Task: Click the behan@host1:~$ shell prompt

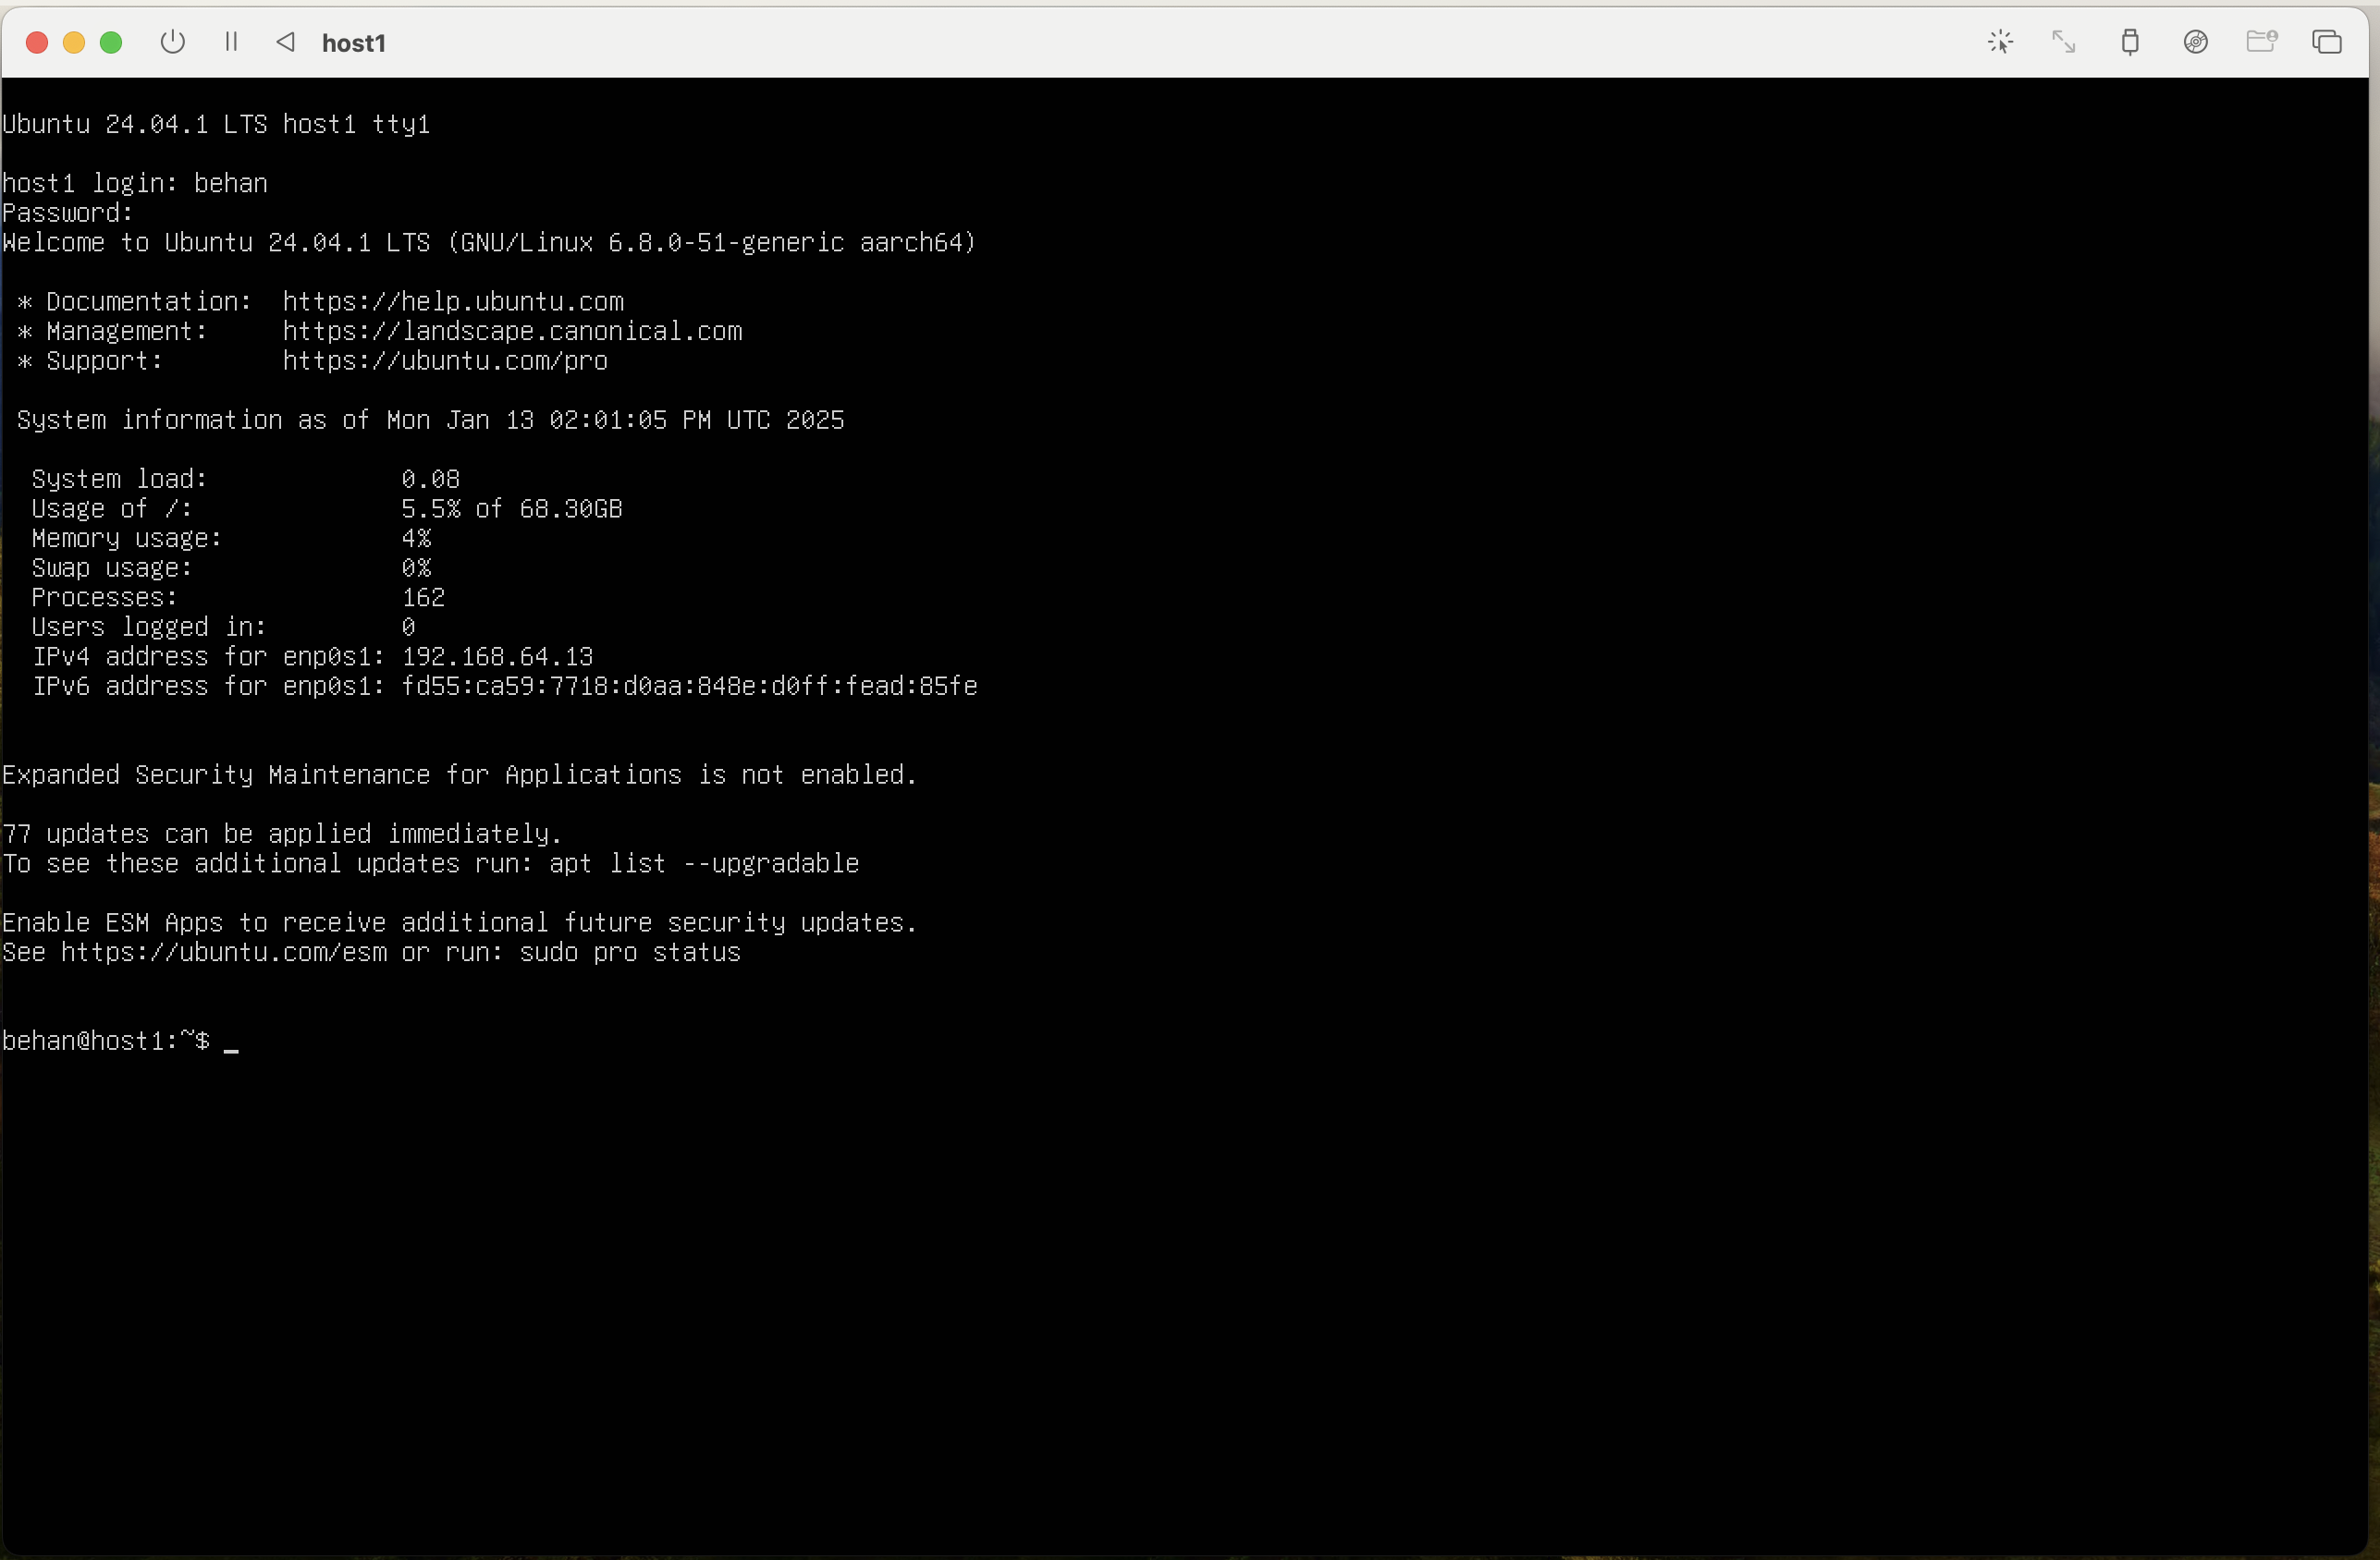Action: 106,1042
